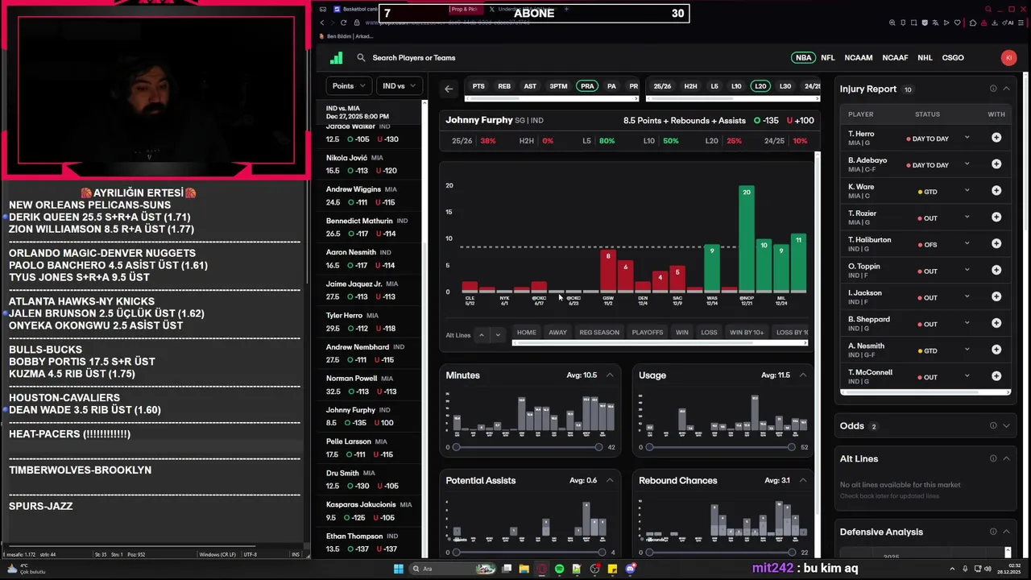Decrease alt line with the up arrow
The height and width of the screenshot is (580, 1031).
click(x=482, y=335)
